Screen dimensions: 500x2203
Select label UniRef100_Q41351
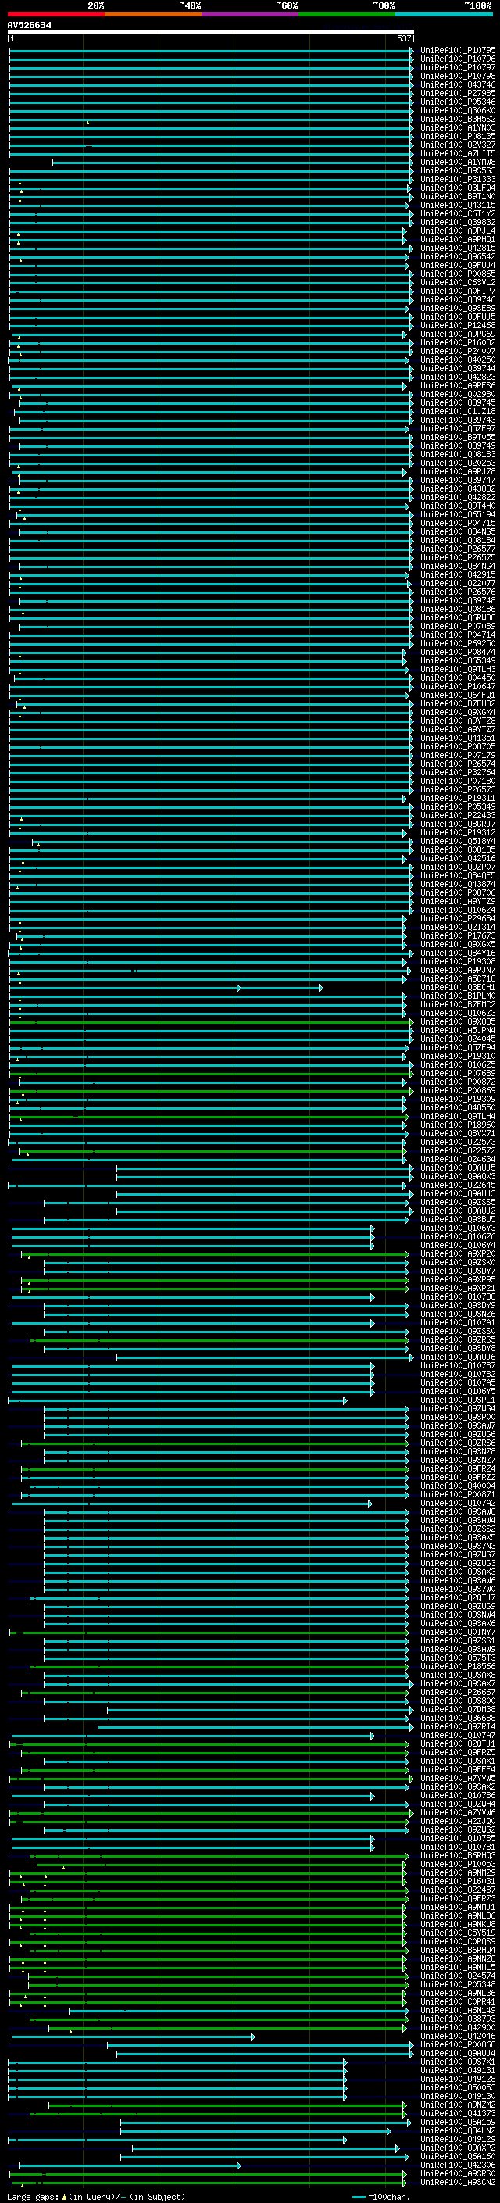click(x=458, y=738)
